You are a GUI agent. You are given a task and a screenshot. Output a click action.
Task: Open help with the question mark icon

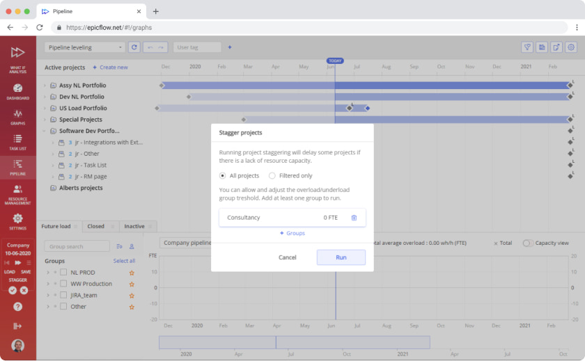[x=17, y=307]
